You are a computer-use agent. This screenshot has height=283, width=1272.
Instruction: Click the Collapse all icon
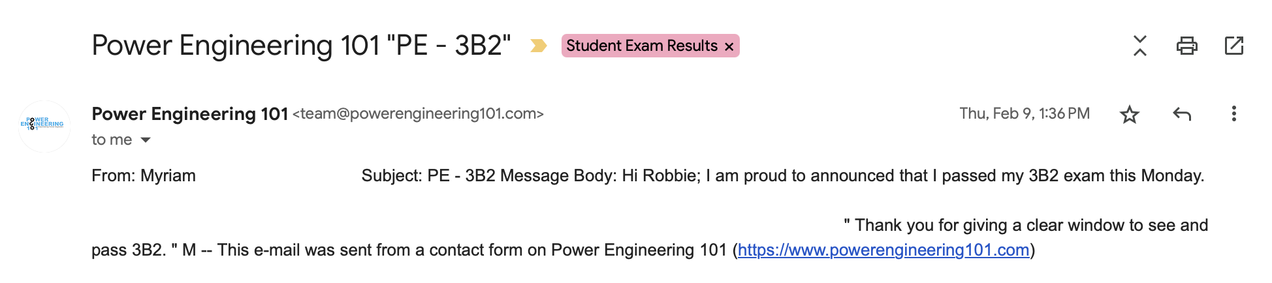click(1139, 46)
